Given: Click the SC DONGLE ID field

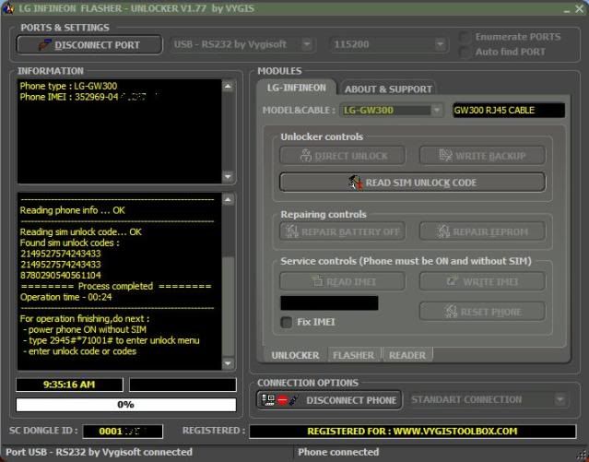Looking at the screenshot, I should tap(123, 432).
